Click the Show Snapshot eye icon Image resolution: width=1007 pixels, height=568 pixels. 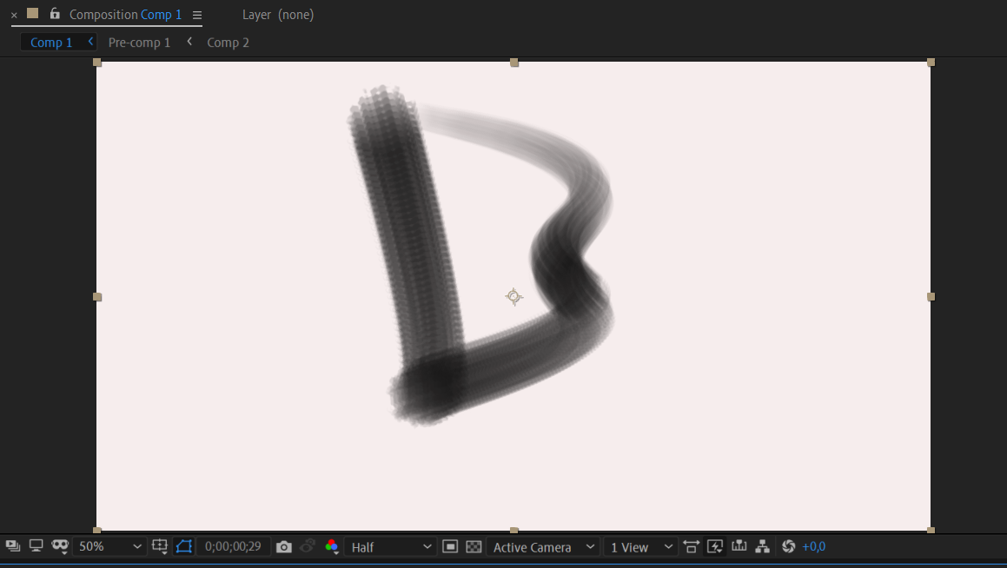click(x=308, y=546)
